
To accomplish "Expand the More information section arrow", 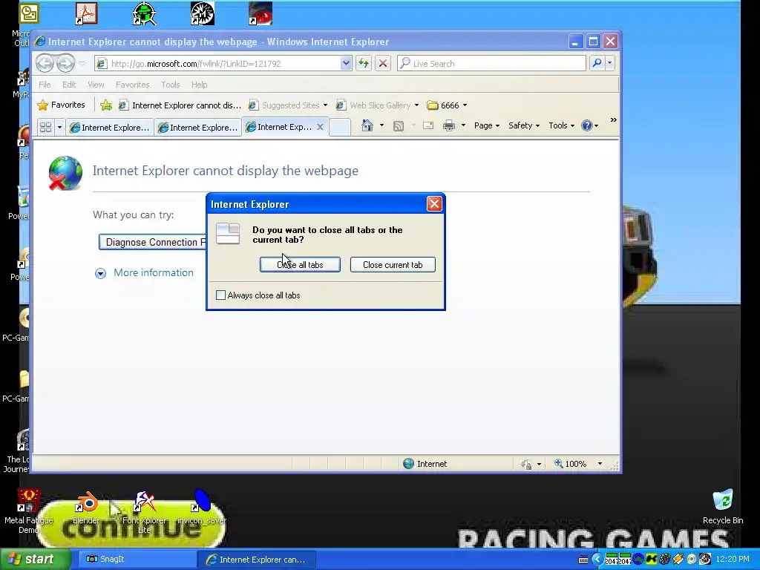I will tap(100, 273).
